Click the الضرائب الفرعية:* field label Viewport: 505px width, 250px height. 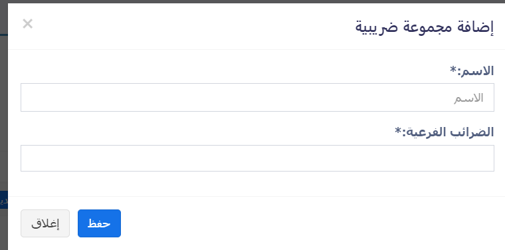[x=445, y=132]
